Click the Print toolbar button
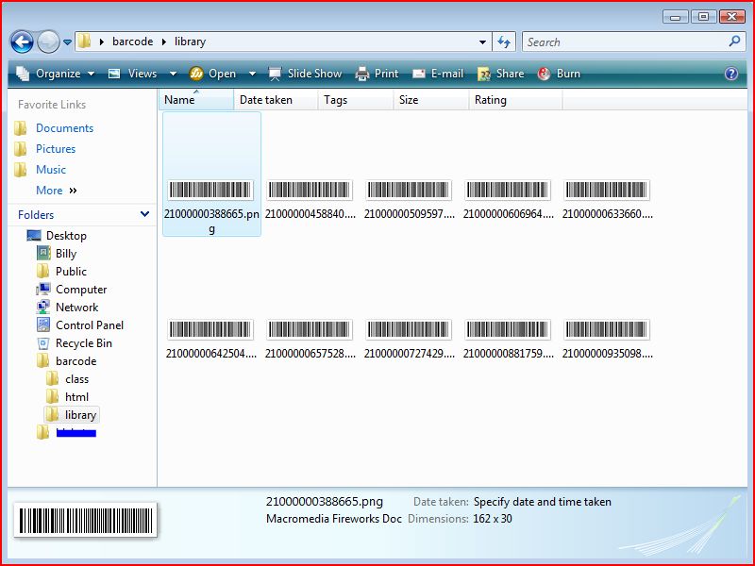This screenshot has width=755, height=566. coord(377,74)
